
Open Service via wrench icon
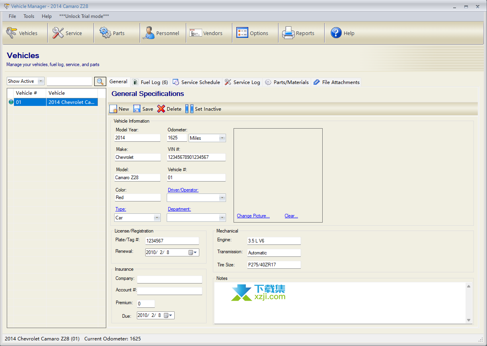point(58,33)
